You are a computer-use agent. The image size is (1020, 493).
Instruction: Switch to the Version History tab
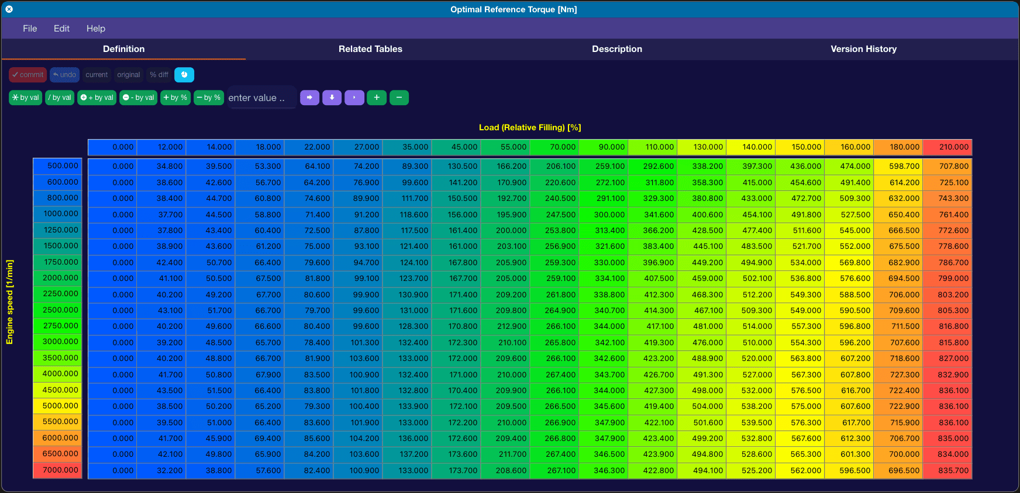tap(863, 49)
